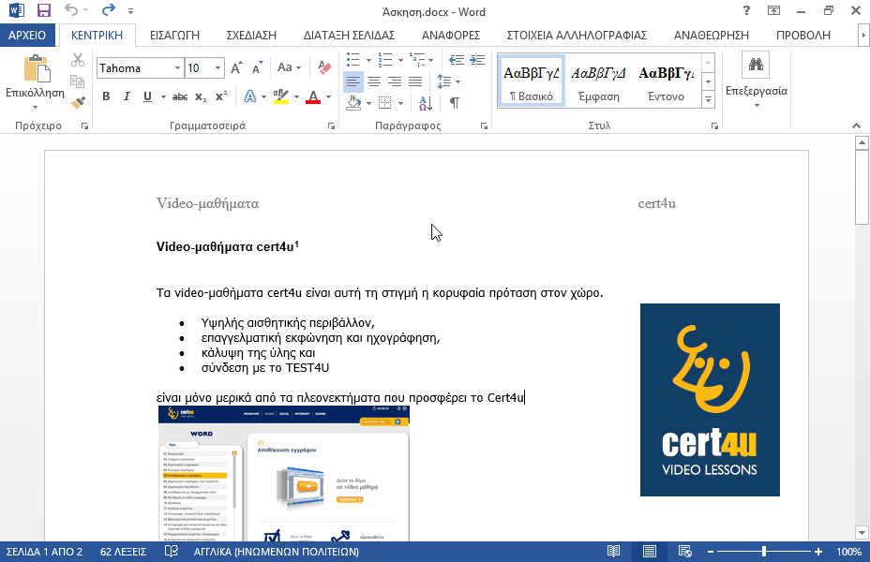Decrease font size with the shrink font icon
This screenshot has width=870, height=562.
[257, 67]
